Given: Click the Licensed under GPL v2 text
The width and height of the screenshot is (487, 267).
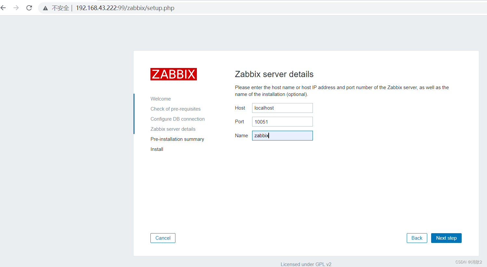Looking at the screenshot, I should pos(306,264).
